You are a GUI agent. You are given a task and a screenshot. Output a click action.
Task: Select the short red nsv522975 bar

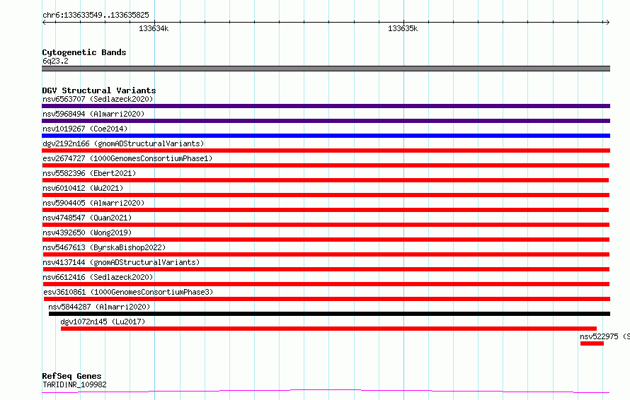[x=592, y=343]
